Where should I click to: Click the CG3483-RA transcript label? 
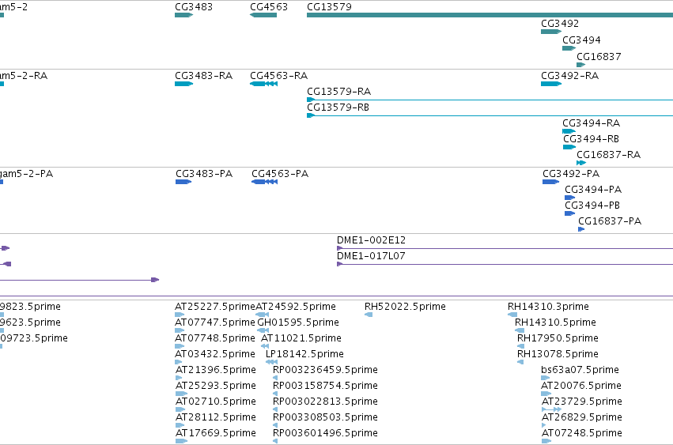(x=203, y=76)
